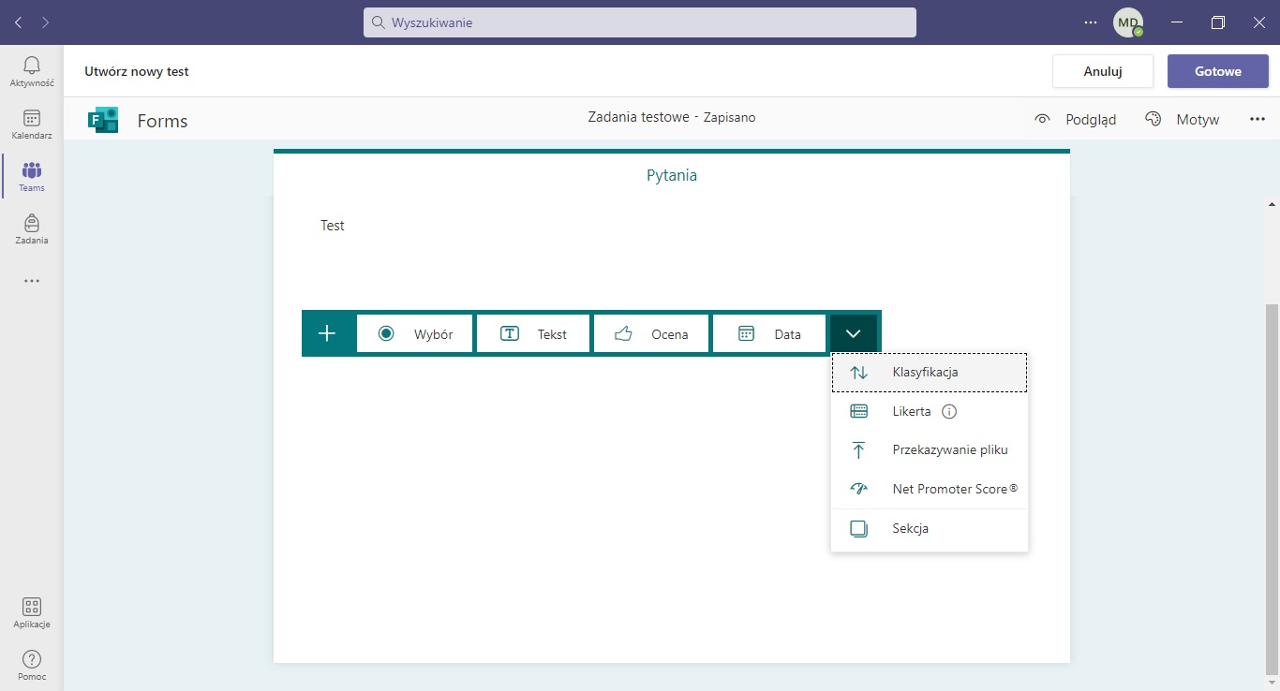Open Forms more options ellipsis menu

pyautogui.click(x=1258, y=119)
